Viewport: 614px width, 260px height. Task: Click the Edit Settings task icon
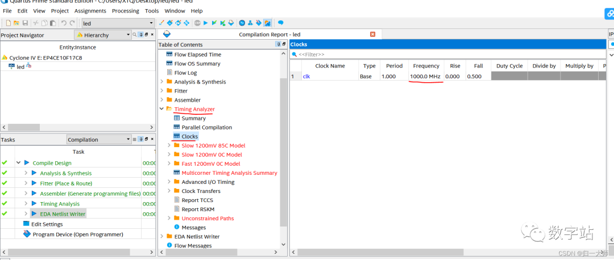pos(26,224)
